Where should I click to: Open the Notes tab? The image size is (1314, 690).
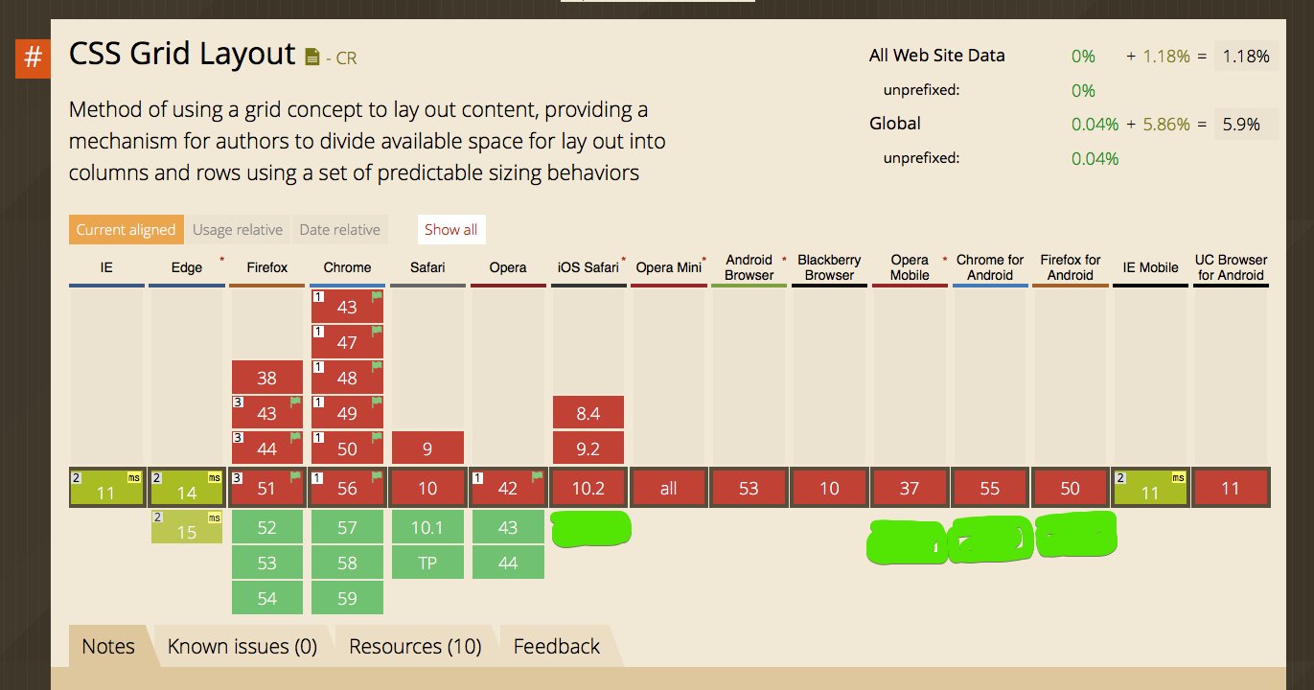[x=108, y=646]
